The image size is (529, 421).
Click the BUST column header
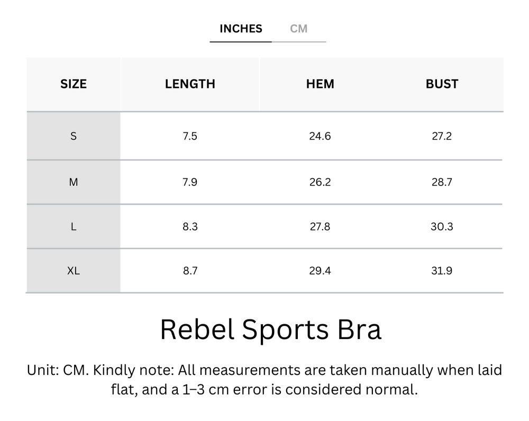442,84
